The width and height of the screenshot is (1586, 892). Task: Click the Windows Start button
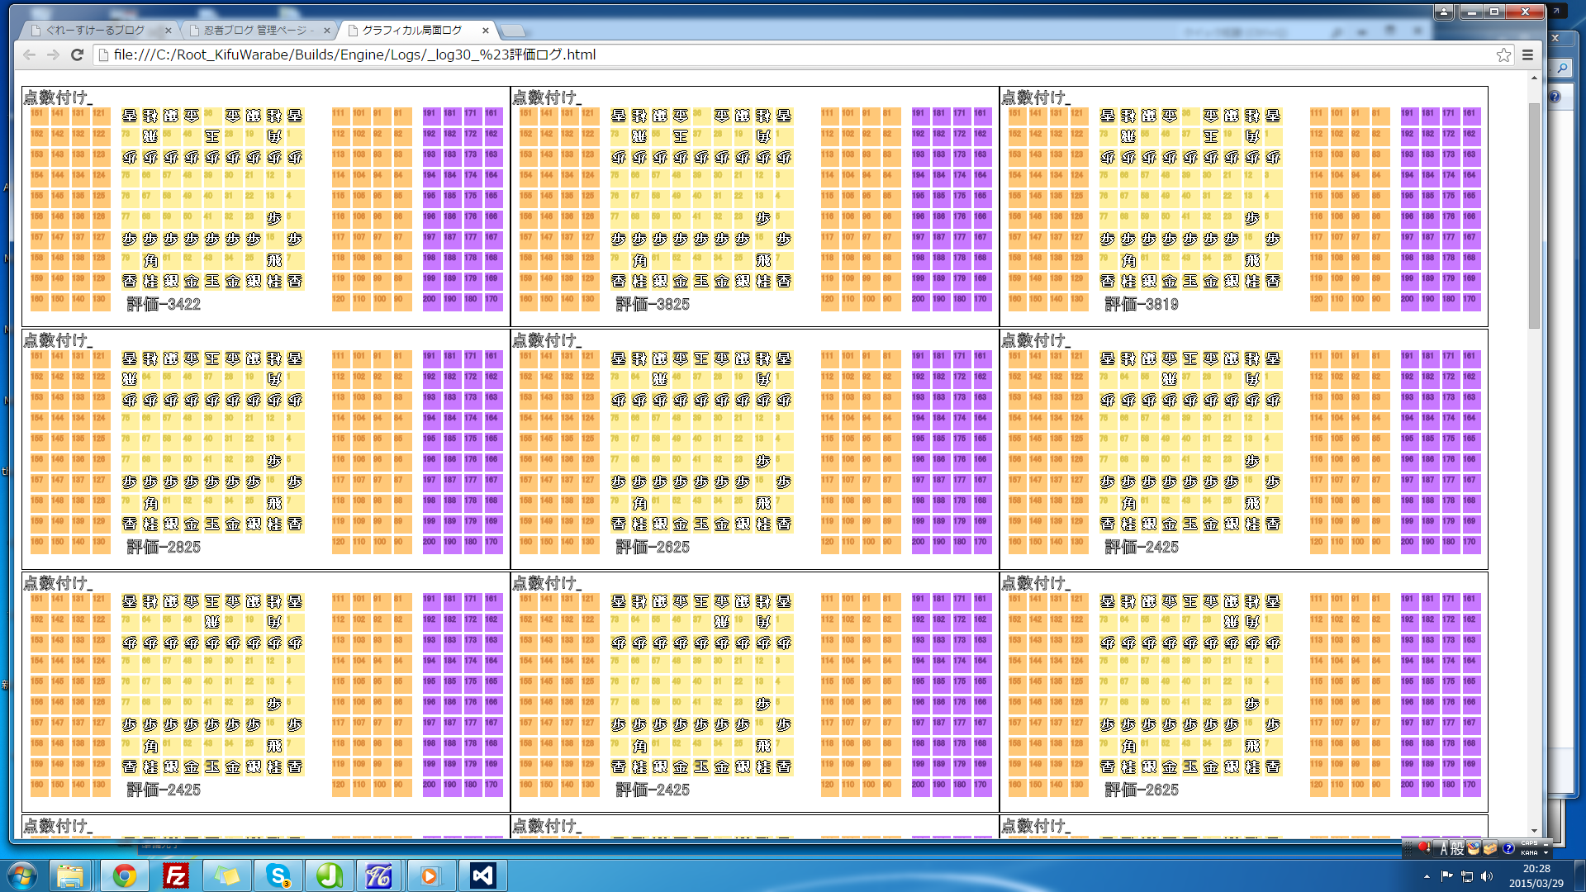[x=22, y=875]
